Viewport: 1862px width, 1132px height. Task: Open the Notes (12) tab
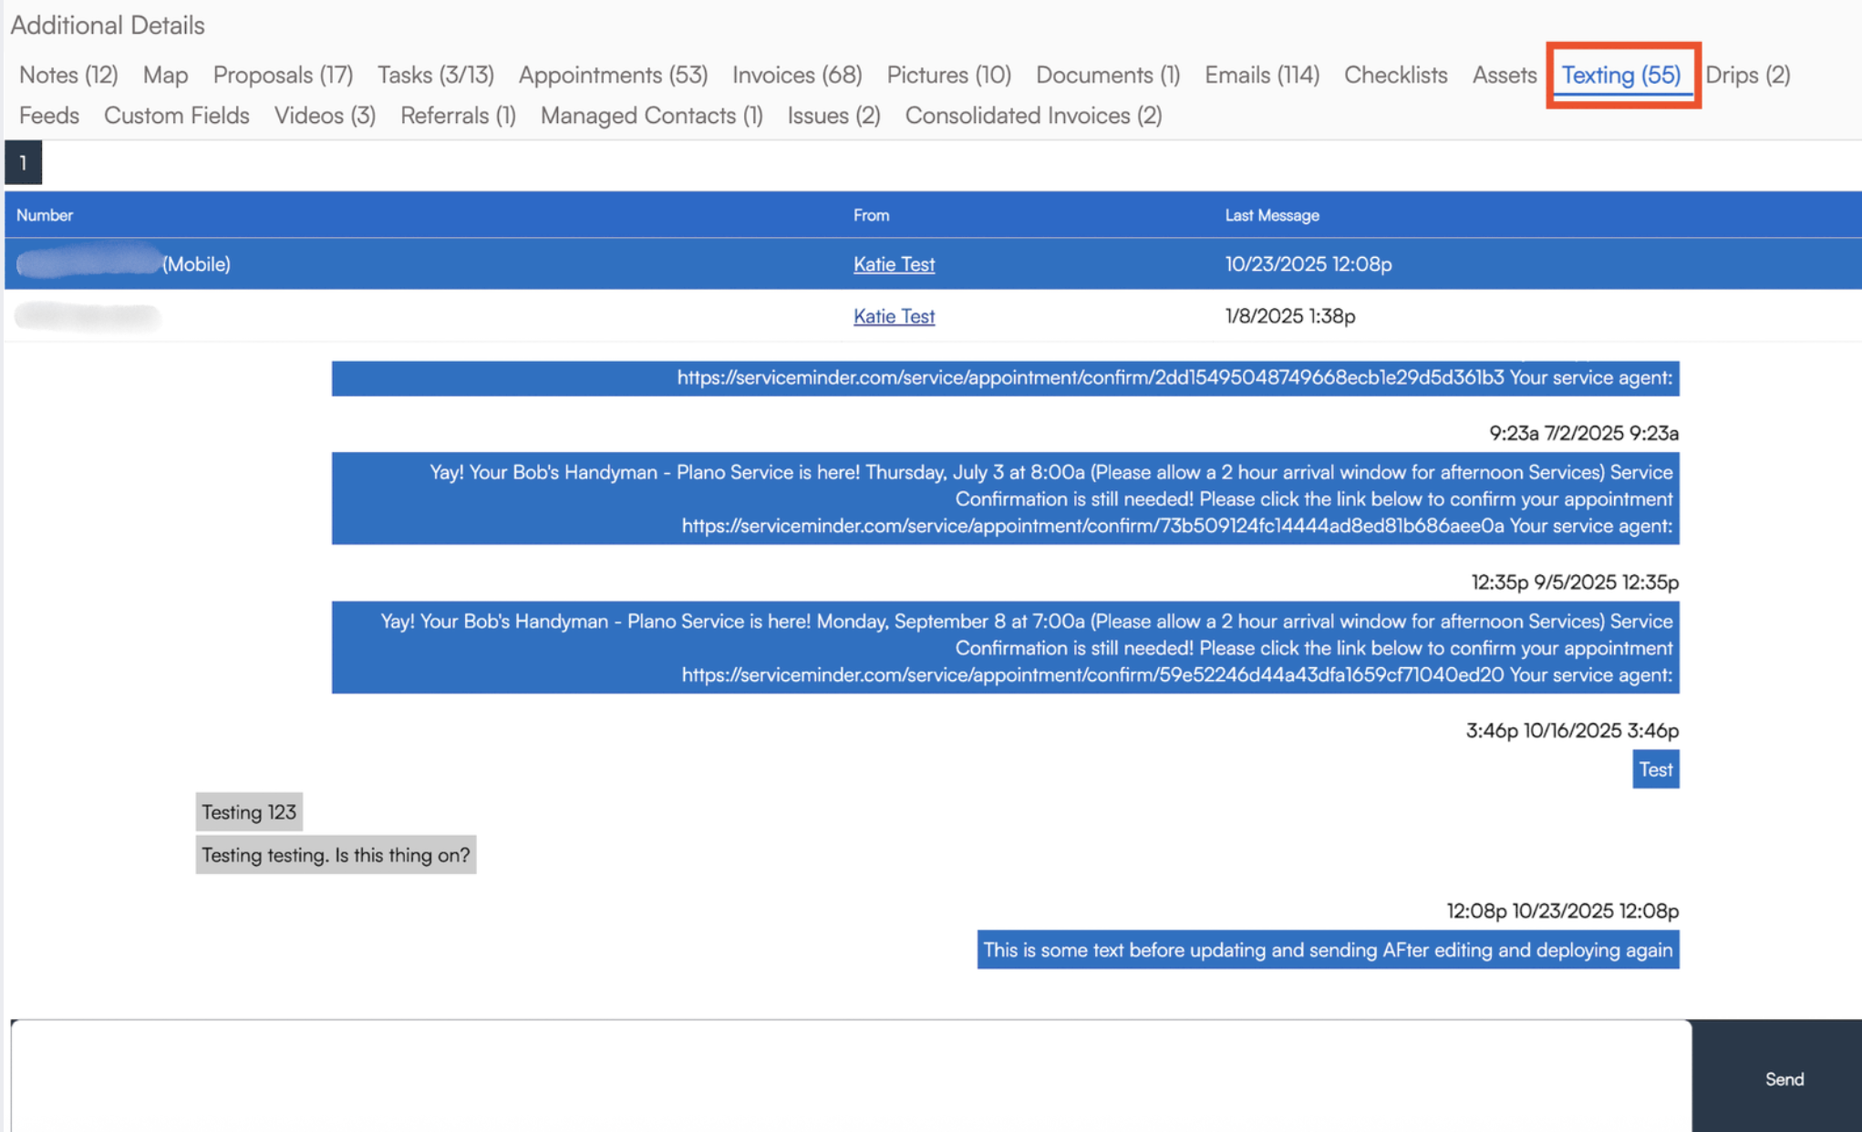point(68,75)
